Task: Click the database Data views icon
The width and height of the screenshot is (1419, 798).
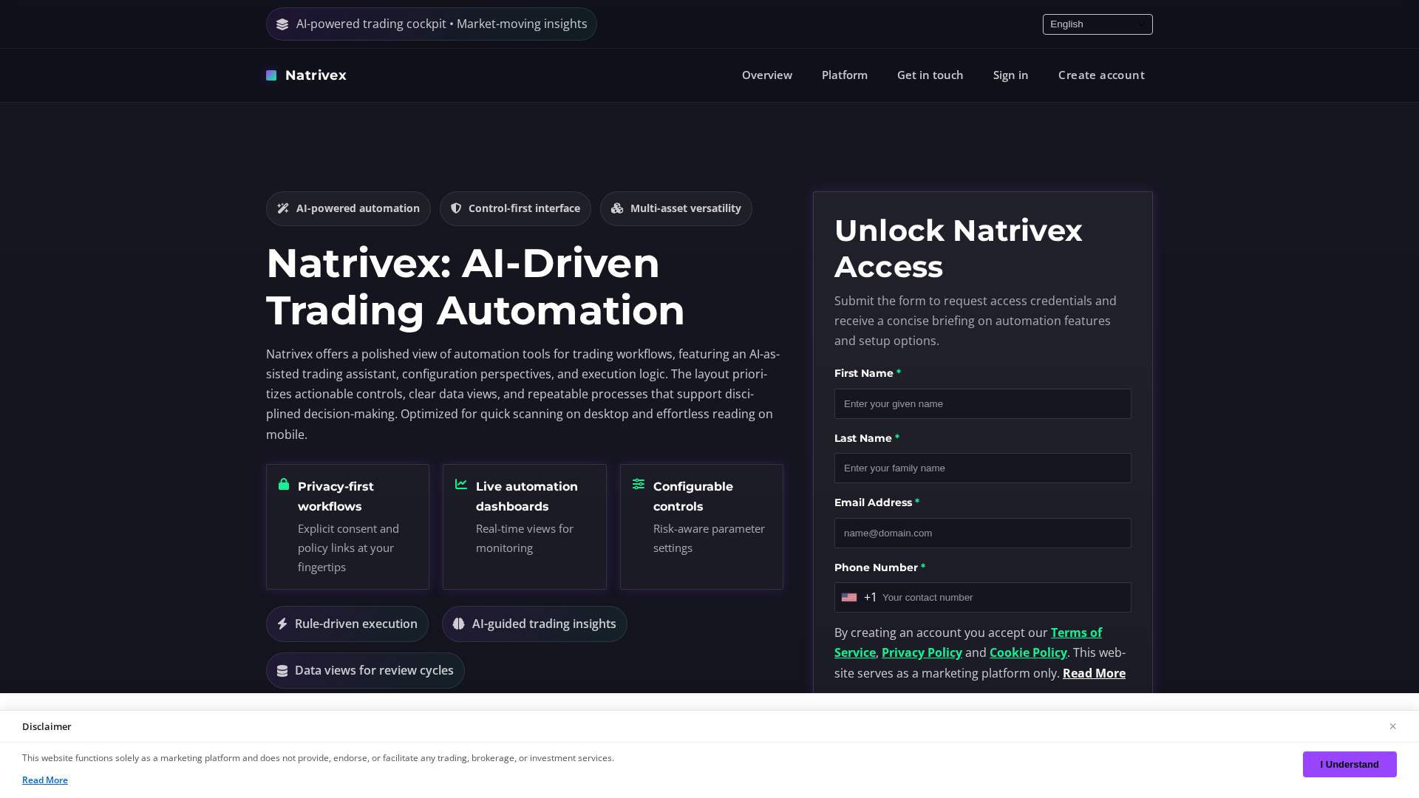Action: (282, 671)
